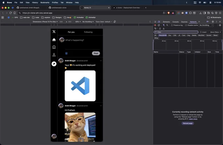This screenshot has height=145, width=223.
Task: Bookmark this page via toolbar bookmark icon
Action: point(14,13)
